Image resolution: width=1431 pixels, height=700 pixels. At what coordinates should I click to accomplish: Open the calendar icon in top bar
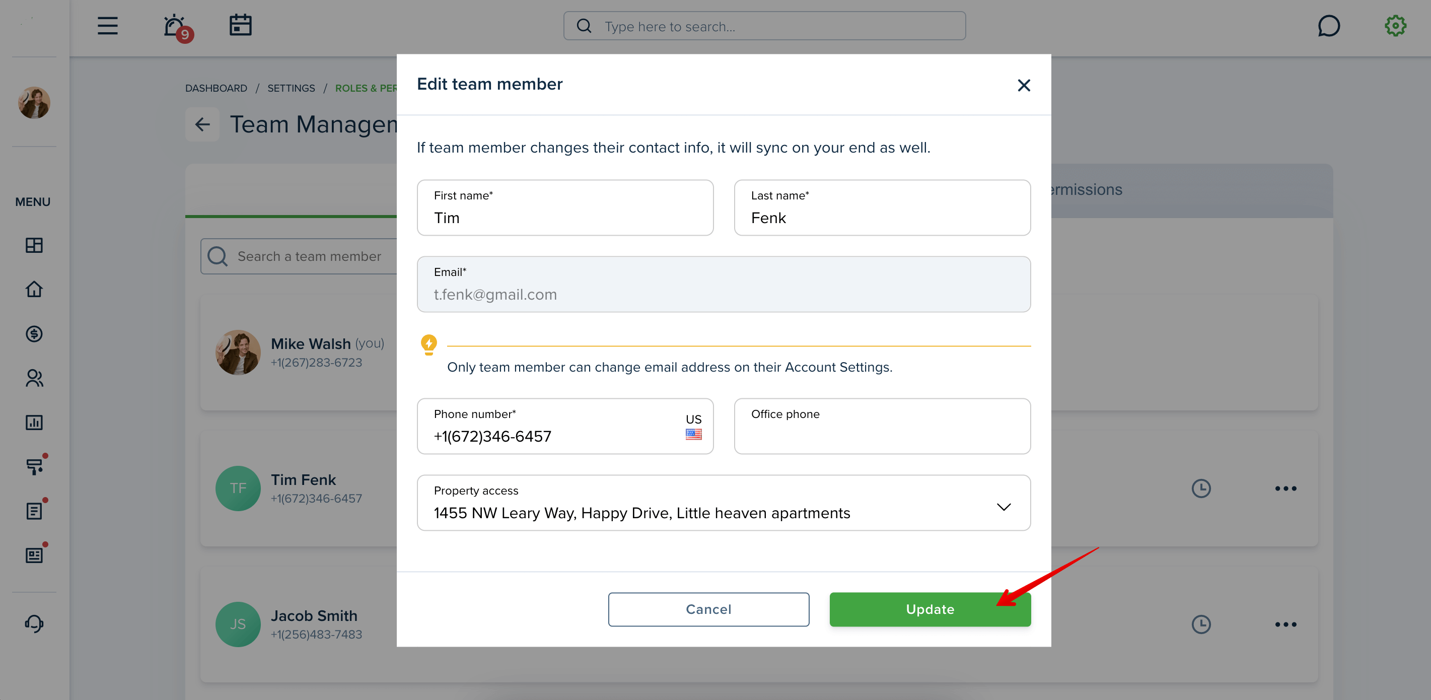tap(241, 26)
